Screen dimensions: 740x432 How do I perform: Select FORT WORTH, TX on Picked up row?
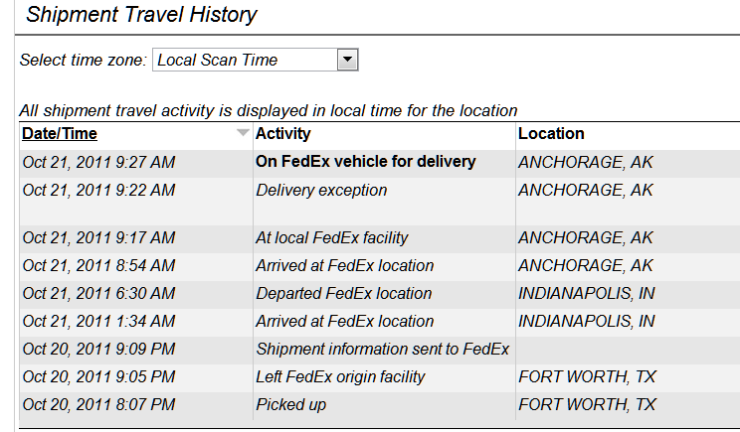click(587, 404)
